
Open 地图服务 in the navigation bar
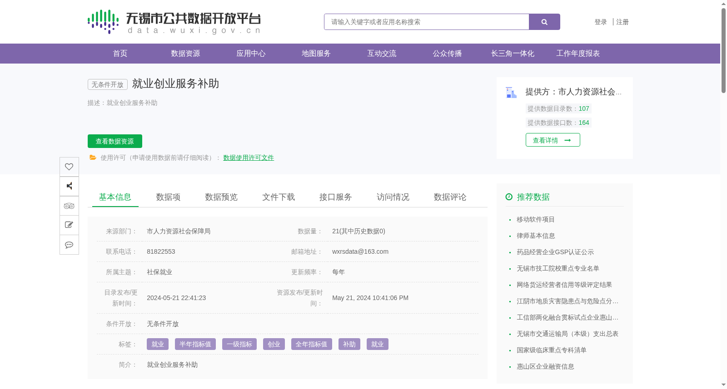[x=316, y=54]
